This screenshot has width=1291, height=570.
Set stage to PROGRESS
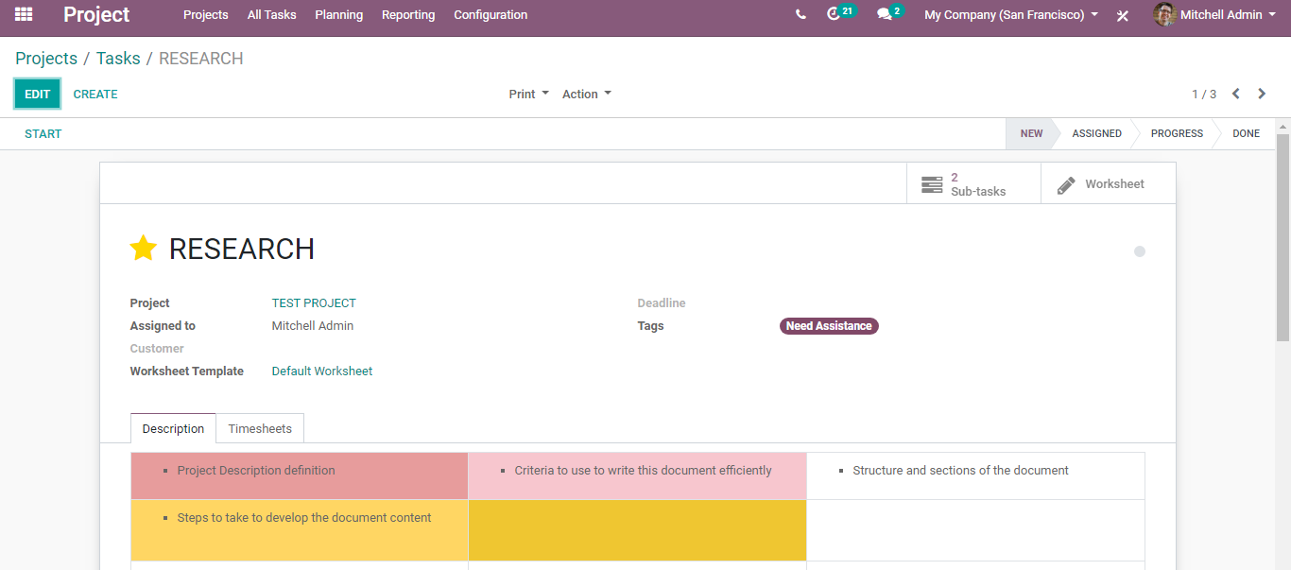point(1177,133)
